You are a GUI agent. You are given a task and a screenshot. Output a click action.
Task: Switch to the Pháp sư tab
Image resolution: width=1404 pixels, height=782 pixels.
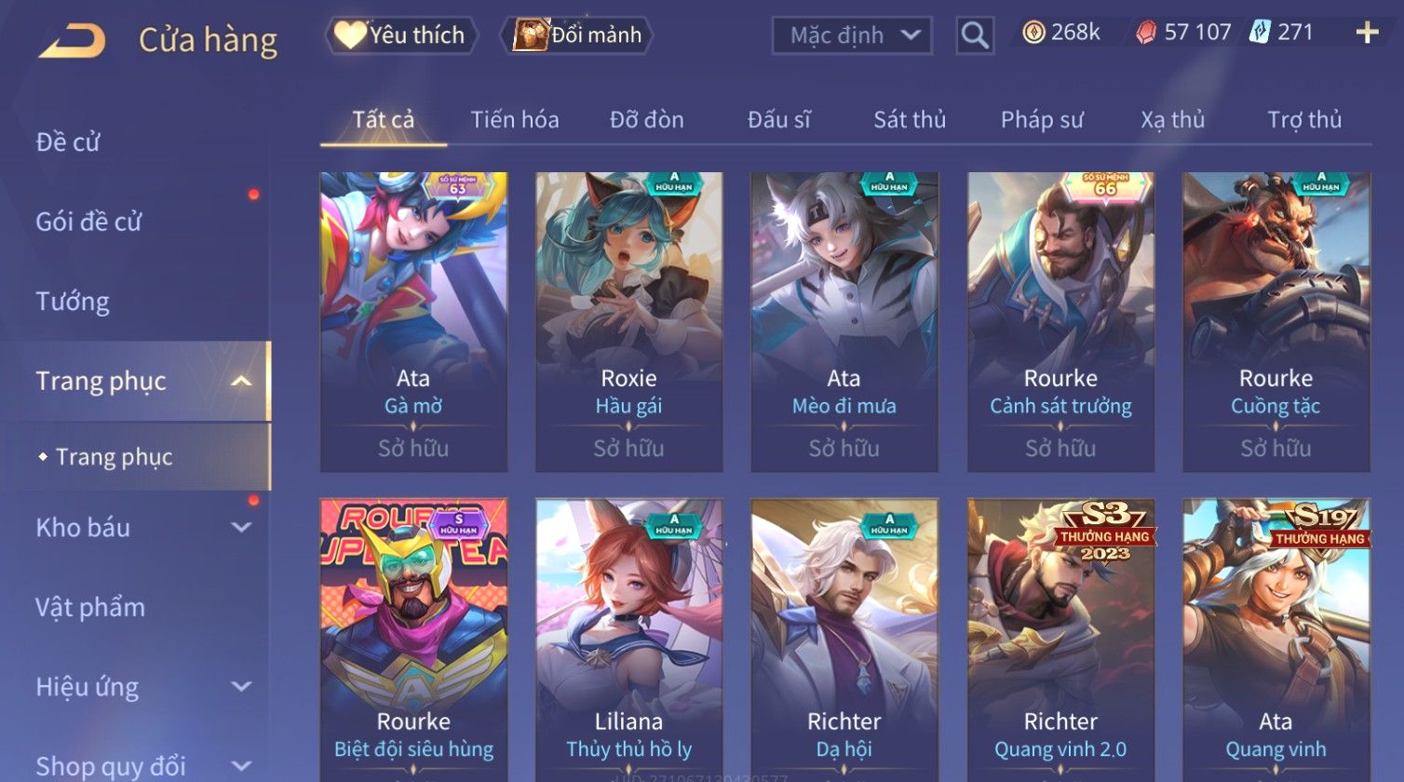click(1042, 120)
